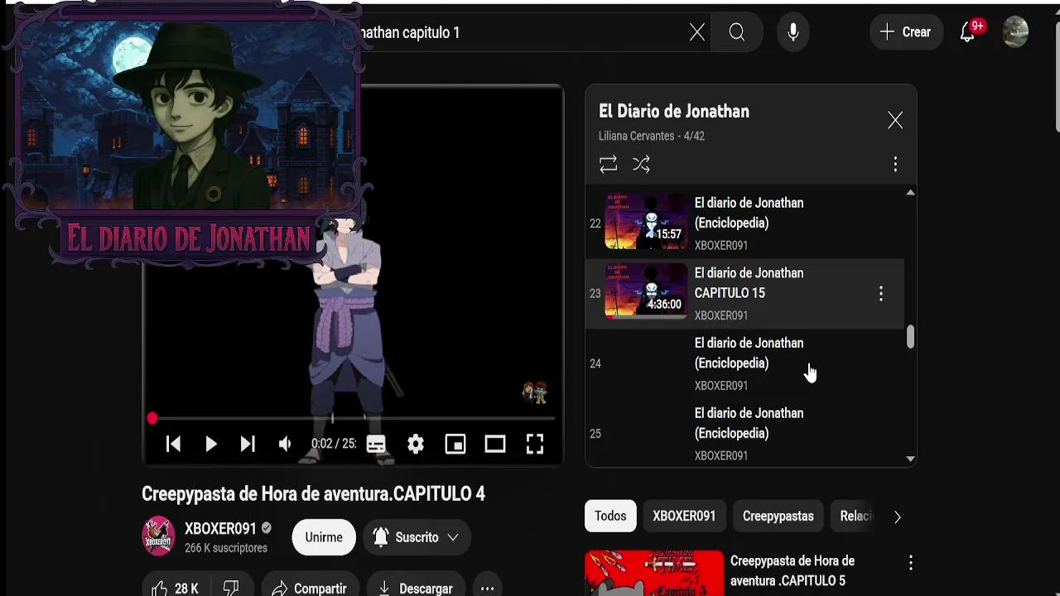Click the Compartir button
This screenshot has height=596, width=1060.
(310, 589)
